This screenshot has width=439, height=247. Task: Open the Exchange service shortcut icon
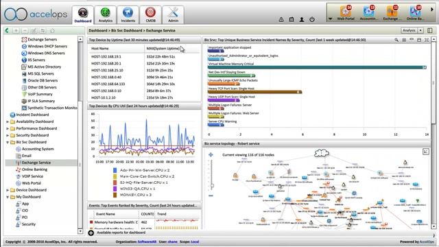pyautogui.click(x=392, y=13)
